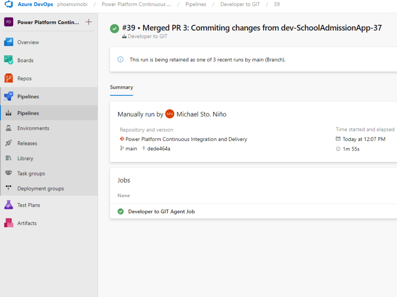This screenshot has width=397, height=297.
Task: Select the Pipelines icon in sidebar
Action: (10, 96)
